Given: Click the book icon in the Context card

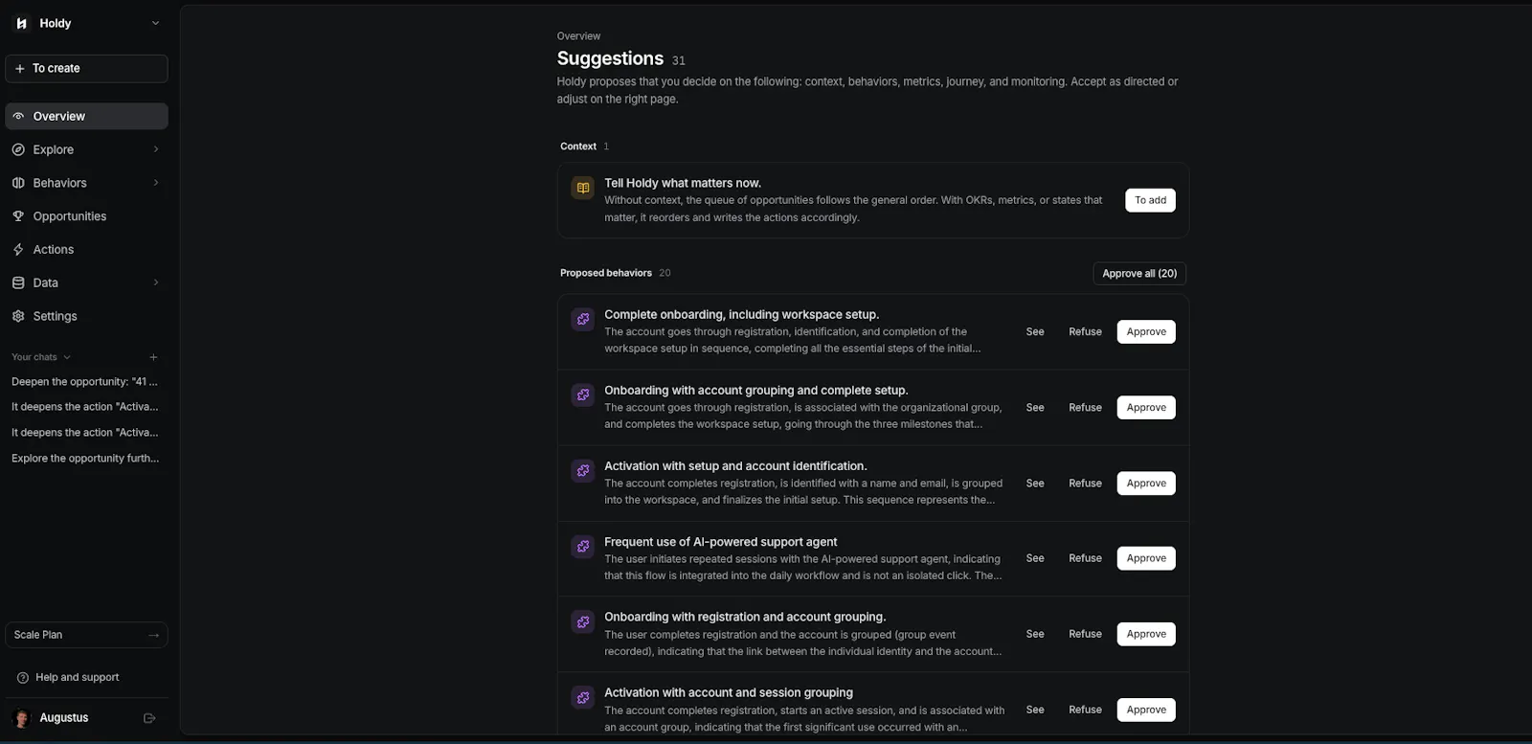Looking at the screenshot, I should [583, 188].
